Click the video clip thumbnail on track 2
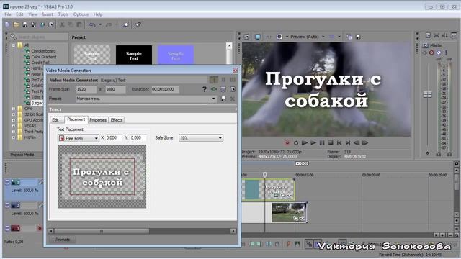Screen dimensions: 461x259 coord(289,213)
